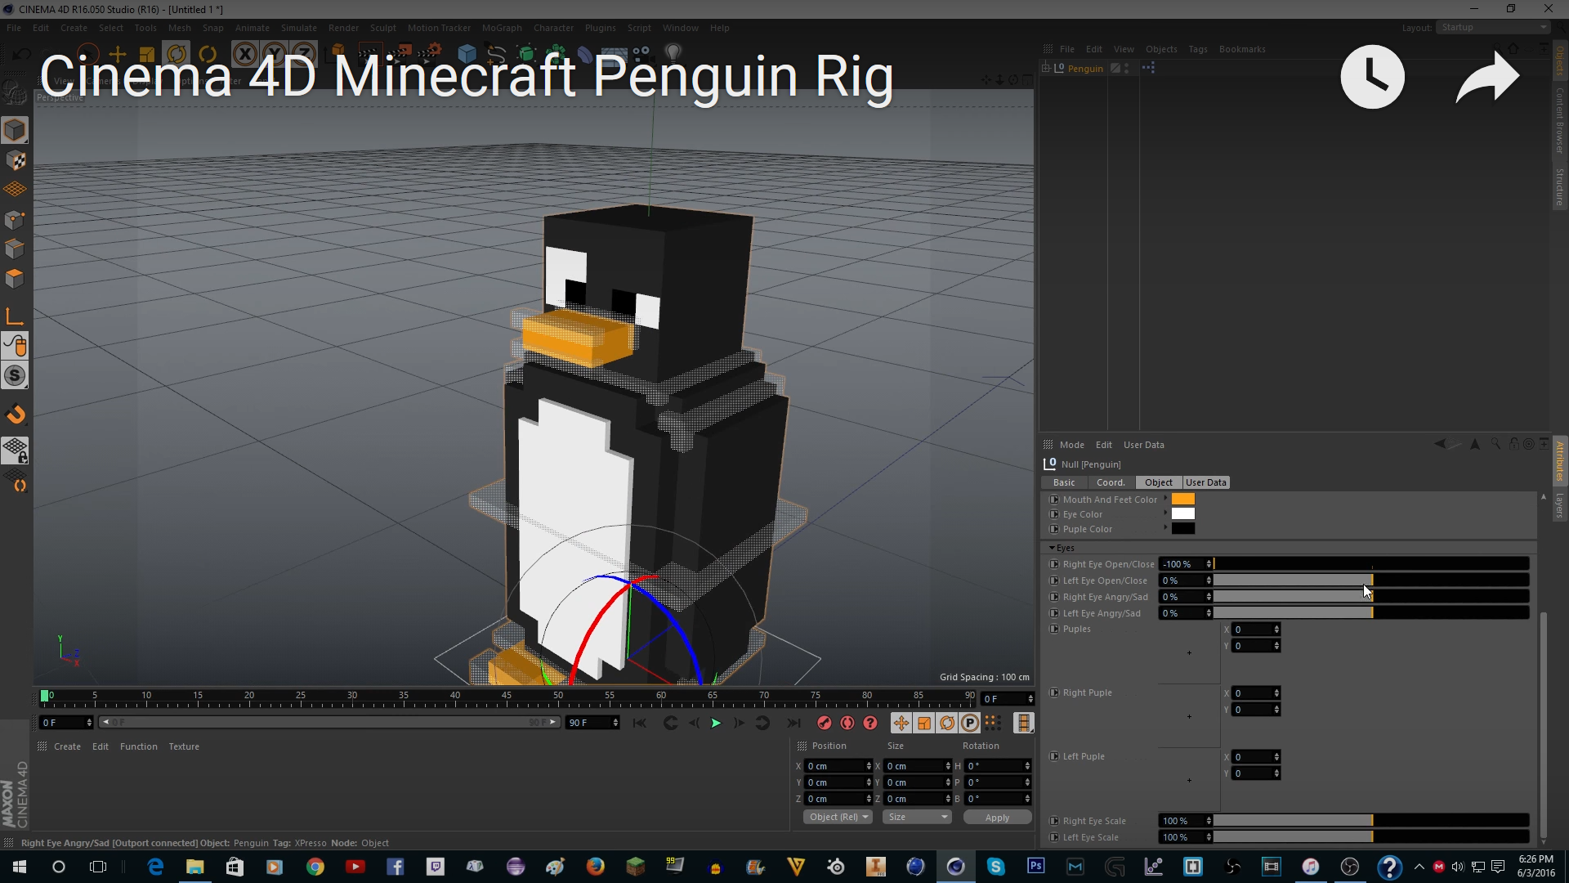Screen dimensions: 1569x883
Task: Click the black Puple Color swatch
Action: [x=1182, y=528]
